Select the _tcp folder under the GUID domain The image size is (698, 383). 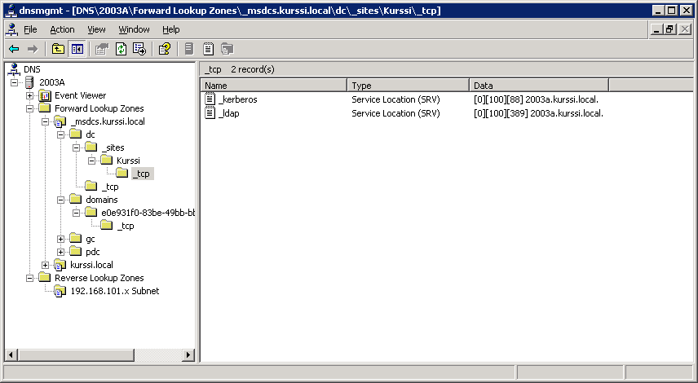[126, 226]
